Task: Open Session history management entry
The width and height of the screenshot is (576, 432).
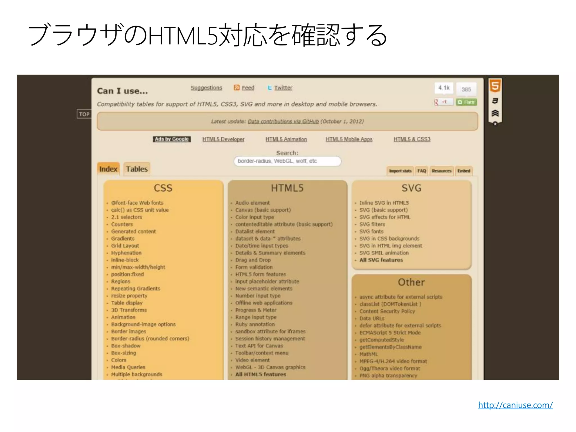Action: tap(270, 339)
